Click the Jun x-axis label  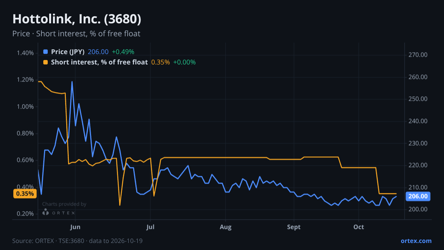[75, 227]
